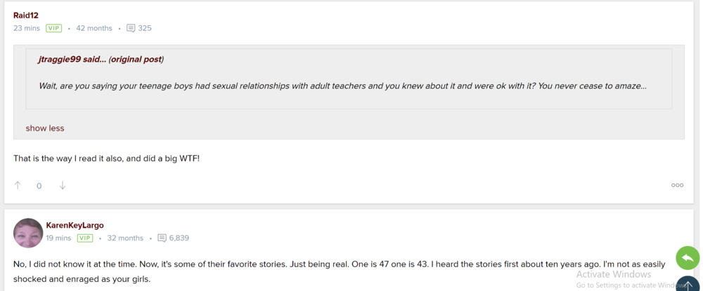Click the VIP badge beside KarenKeyLargo
The height and width of the screenshot is (291, 703).
coord(85,238)
